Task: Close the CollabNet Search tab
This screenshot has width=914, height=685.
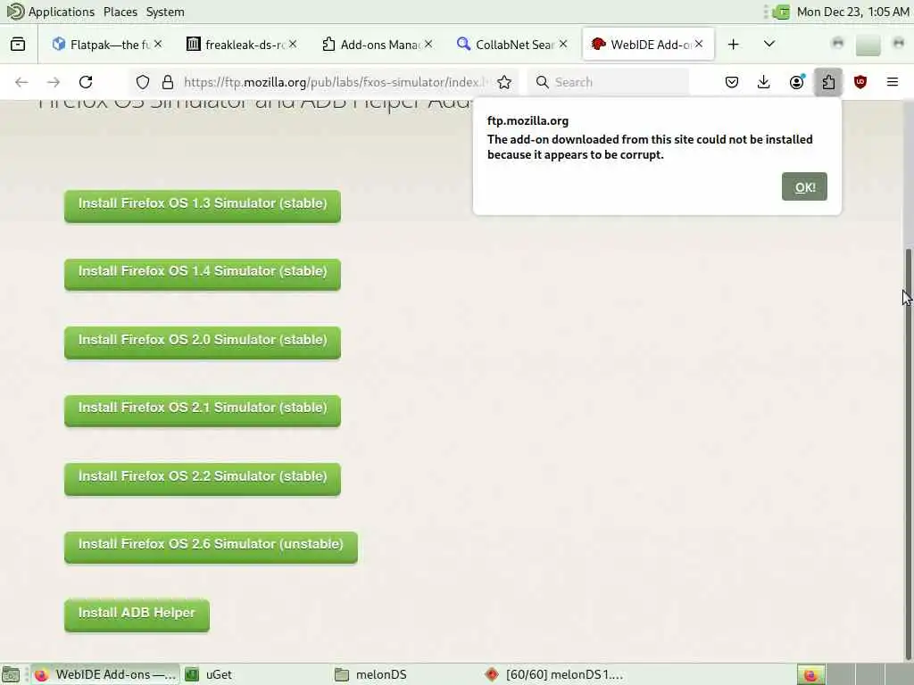Action: pos(563,44)
